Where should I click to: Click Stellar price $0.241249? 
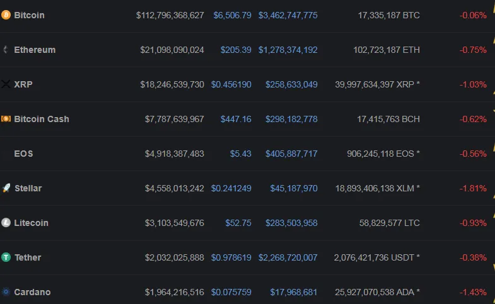(x=231, y=188)
